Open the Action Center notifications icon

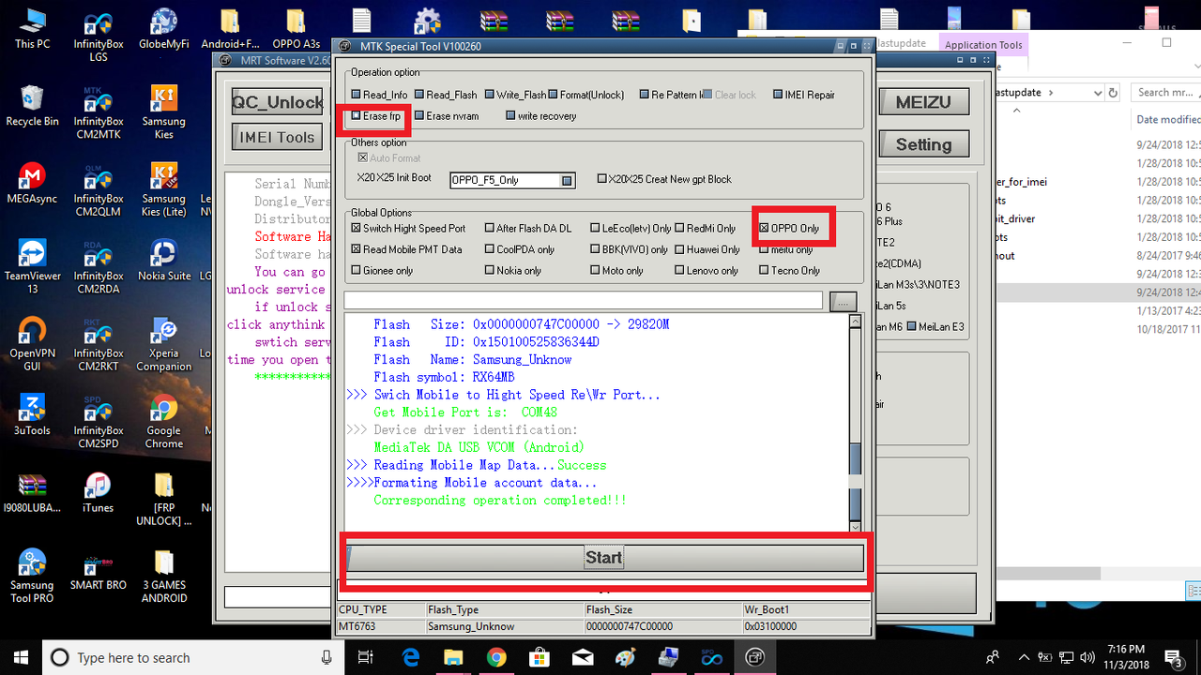1173,657
